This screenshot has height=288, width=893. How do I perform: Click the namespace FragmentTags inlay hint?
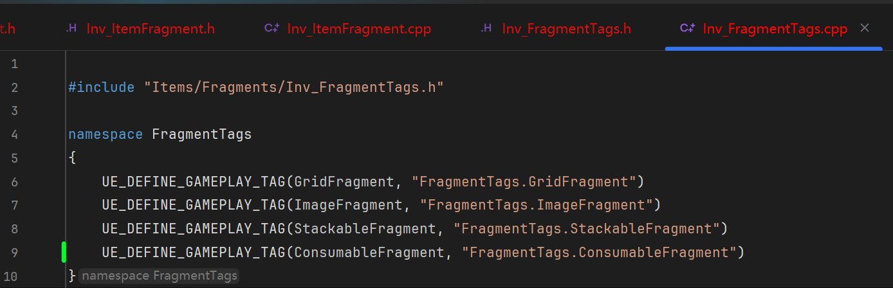tap(159, 276)
